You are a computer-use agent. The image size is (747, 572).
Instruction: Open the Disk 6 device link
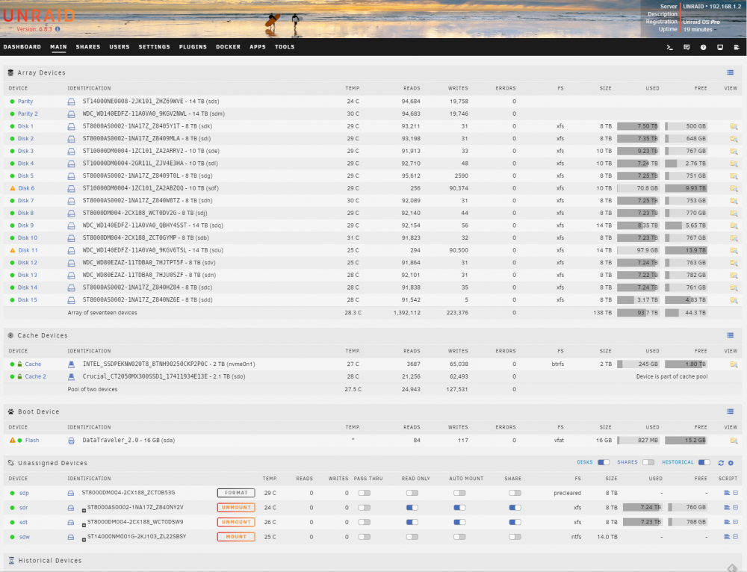click(x=26, y=188)
